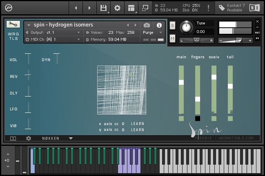The width and height of the screenshot is (265, 176).
Task: Open instrument settings gear in bottom bar
Action: pos(29,139)
